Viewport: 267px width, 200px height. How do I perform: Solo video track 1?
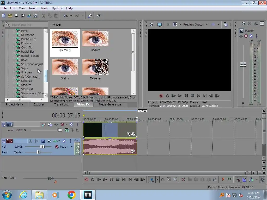77,124
